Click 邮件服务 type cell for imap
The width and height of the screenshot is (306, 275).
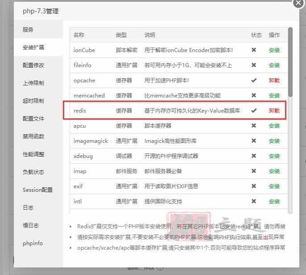pyautogui.click(x=127, y=171)
